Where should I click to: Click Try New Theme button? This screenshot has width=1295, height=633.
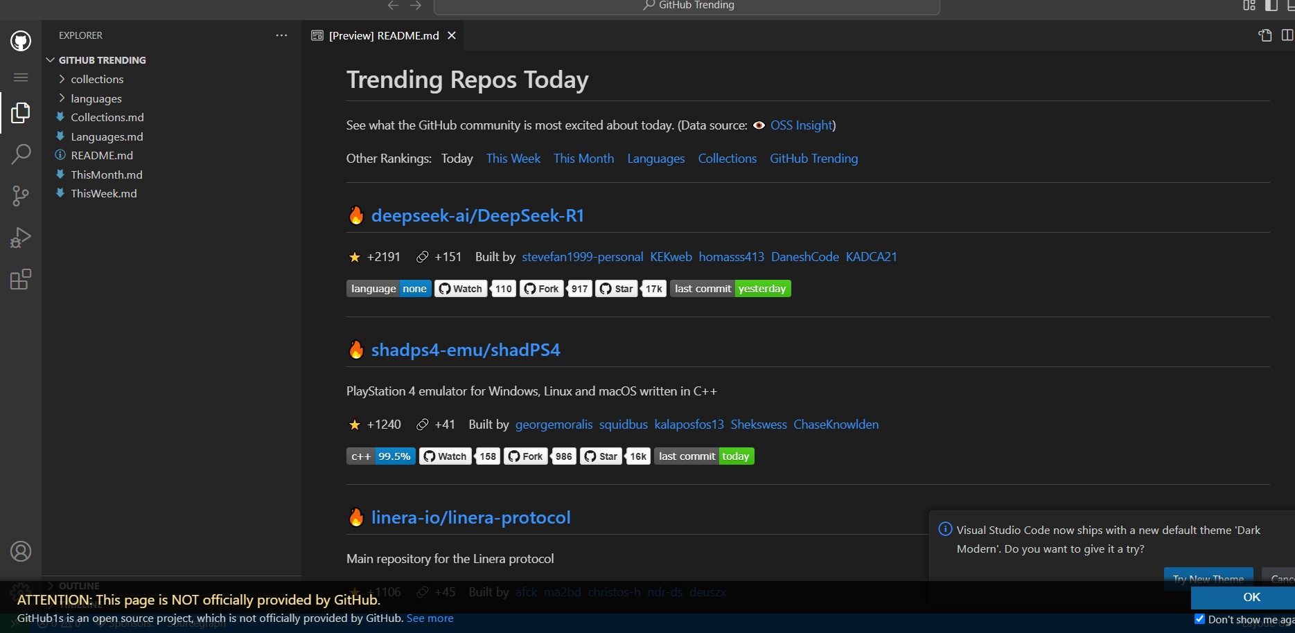(x=1208, y=578)
